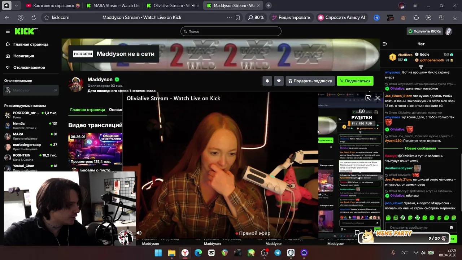Switch РУС keyboard language indicator
Viewport: 462px width, 260px height.
coord(405,253)
